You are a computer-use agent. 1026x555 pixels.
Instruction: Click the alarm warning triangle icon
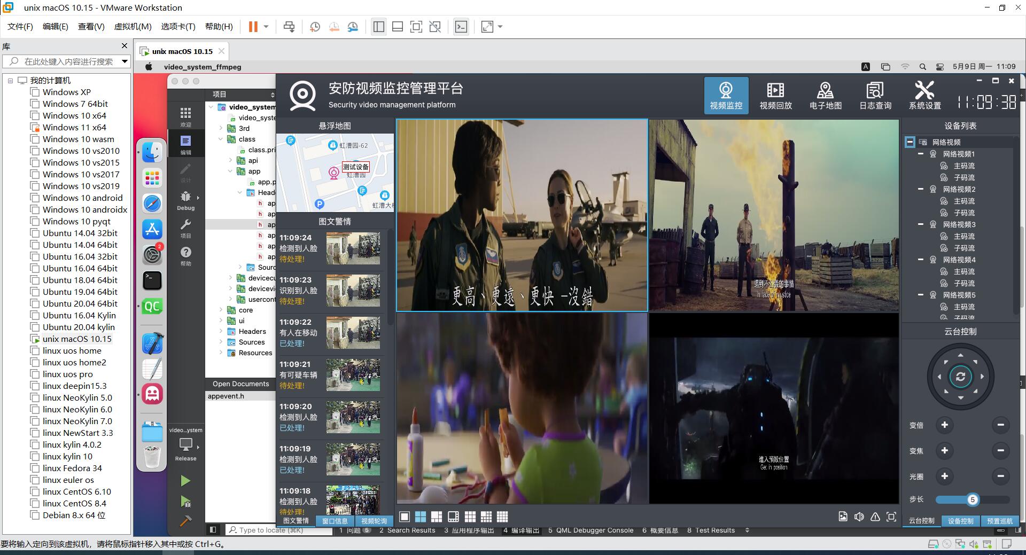tap(875, 517)
